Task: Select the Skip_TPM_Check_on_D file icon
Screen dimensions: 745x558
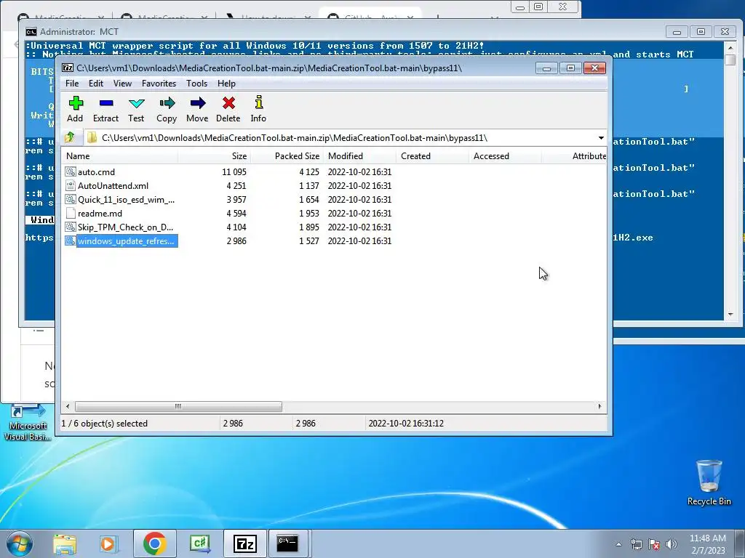Action: 71,227
